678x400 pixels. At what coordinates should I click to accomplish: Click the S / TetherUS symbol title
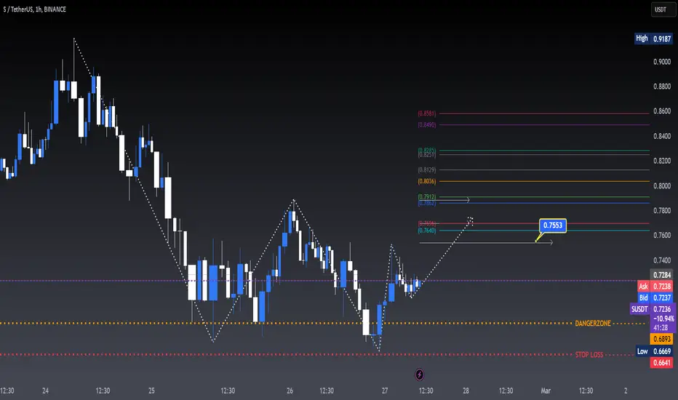(x=35, y=9)
